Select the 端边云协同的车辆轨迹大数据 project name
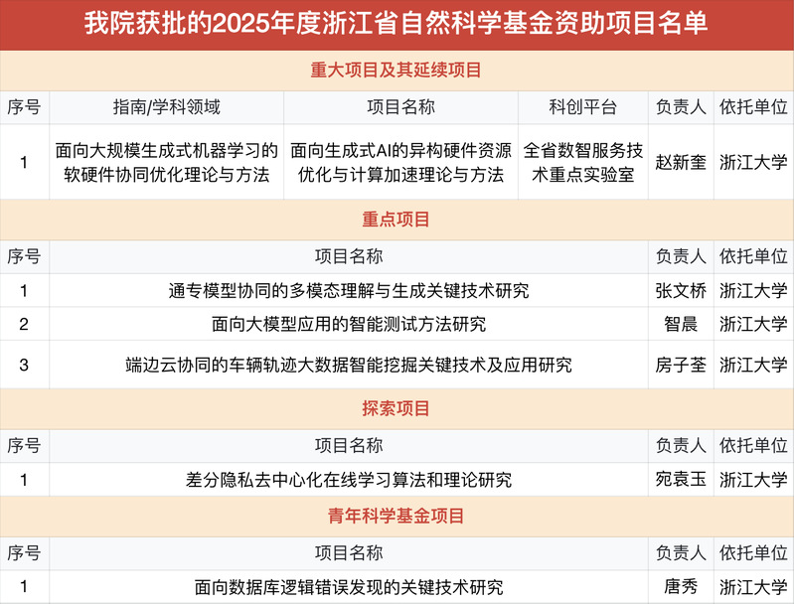794x604 pixels. point(348,365)
